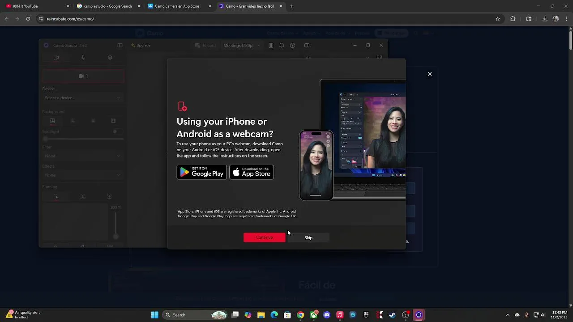573x322 pixels.
Task: Close the overlay with the white X
Action: click(430, 74)
